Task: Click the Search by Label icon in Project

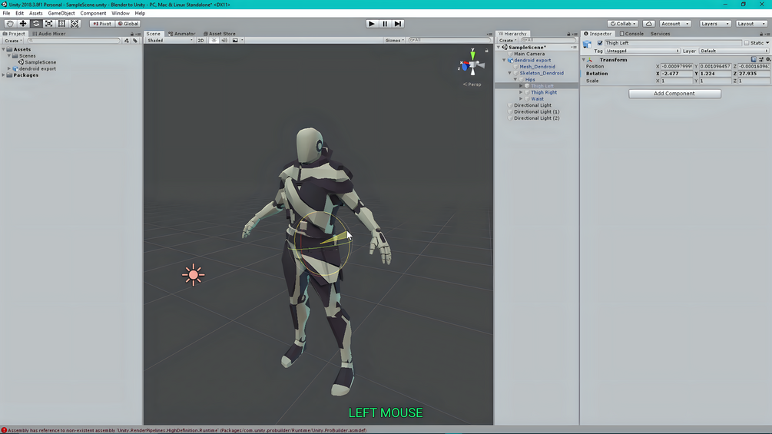Action: (135, 41)
